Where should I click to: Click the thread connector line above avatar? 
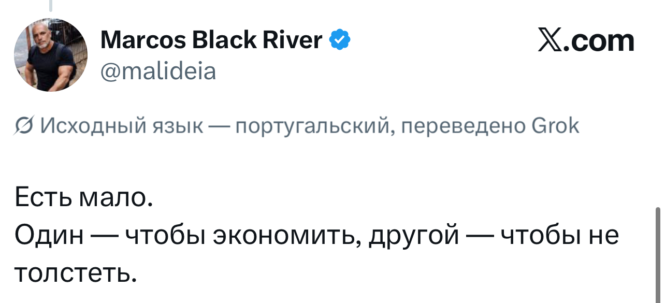click(51, 5)
